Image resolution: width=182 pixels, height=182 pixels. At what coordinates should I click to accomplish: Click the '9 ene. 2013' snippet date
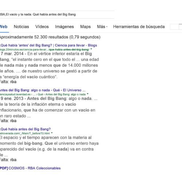pyautogui.click(x=12, y=98)
